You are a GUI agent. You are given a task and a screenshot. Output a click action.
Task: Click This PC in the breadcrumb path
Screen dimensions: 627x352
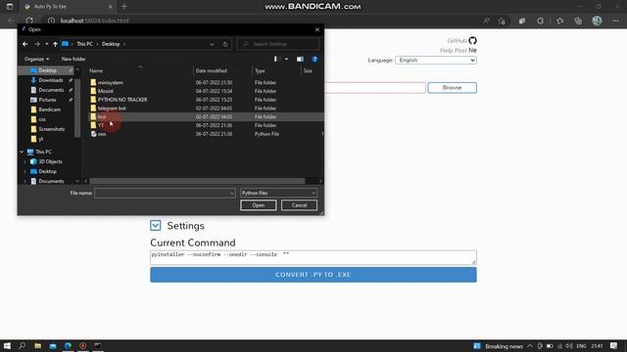[85, 44]
